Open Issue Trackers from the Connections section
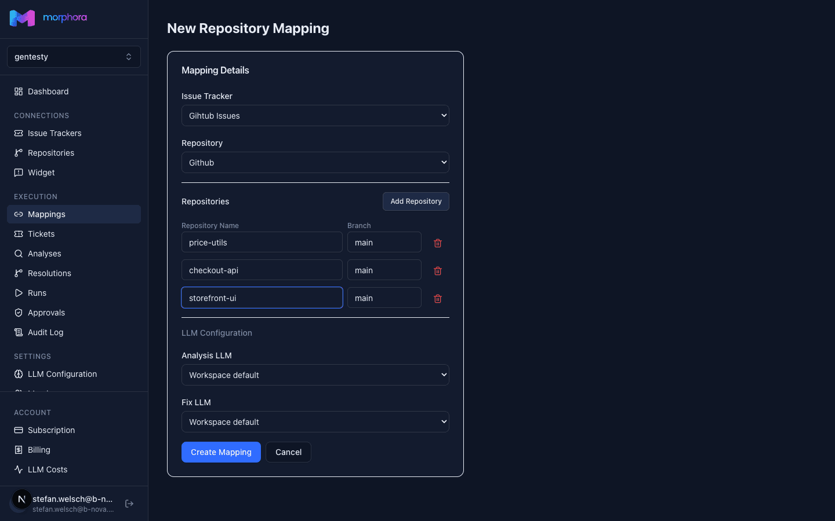The image size is (835, 521). (x=19, y=133)
